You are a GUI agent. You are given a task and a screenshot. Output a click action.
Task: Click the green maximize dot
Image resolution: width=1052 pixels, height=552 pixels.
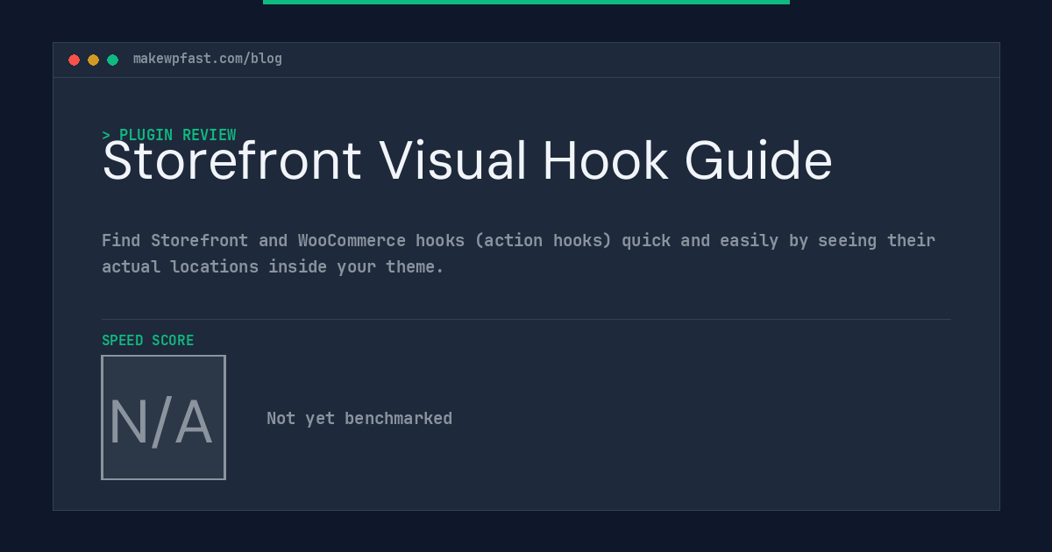point(112,60)
